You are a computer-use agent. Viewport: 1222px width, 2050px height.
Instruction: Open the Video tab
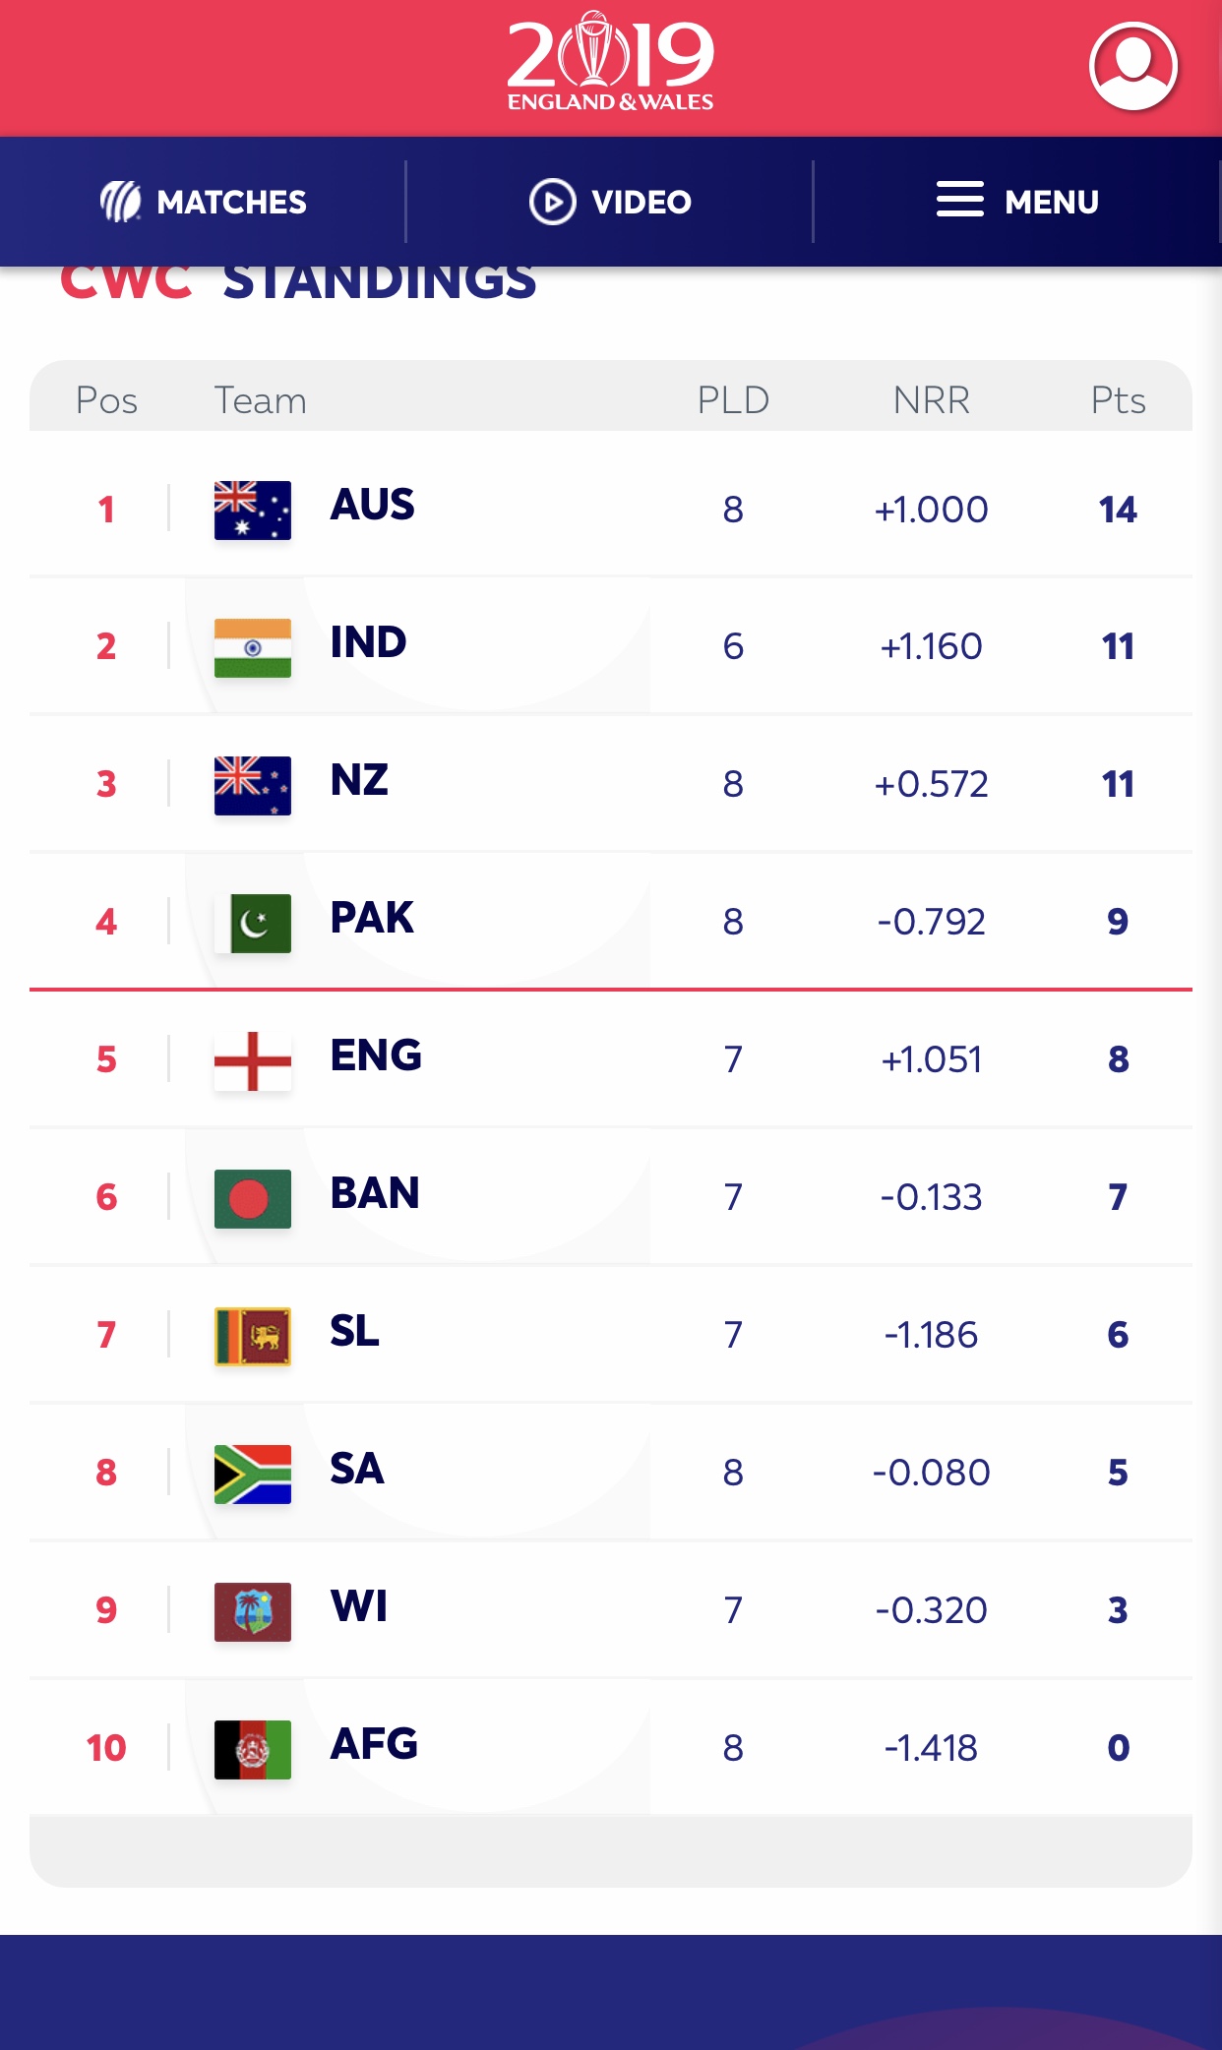coord(611,202)
